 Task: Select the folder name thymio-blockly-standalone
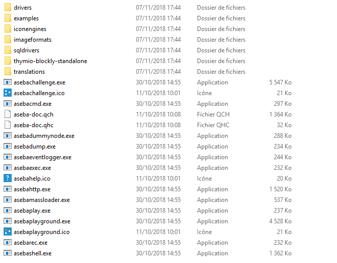(x=50, y=61)
